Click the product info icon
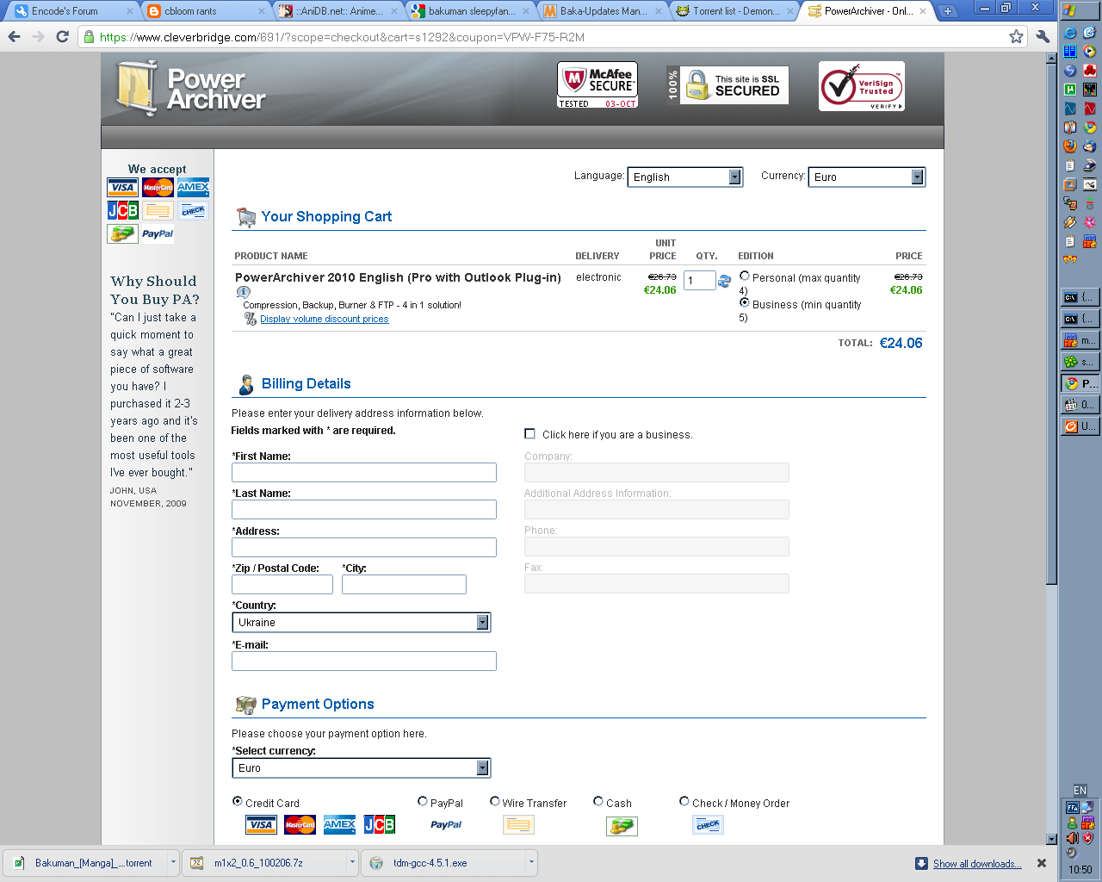1102x882 pixels. point(243,292)
